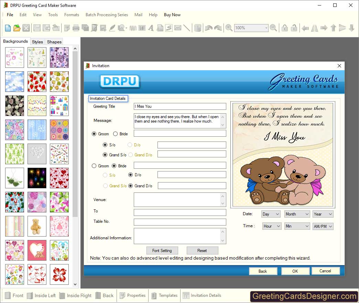359x303 pixels.
Task: Click the New document toolbar icon
Action: (8, 28)
